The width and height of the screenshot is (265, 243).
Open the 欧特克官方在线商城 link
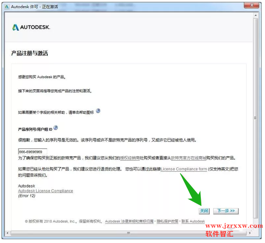(x=189, y=158)
